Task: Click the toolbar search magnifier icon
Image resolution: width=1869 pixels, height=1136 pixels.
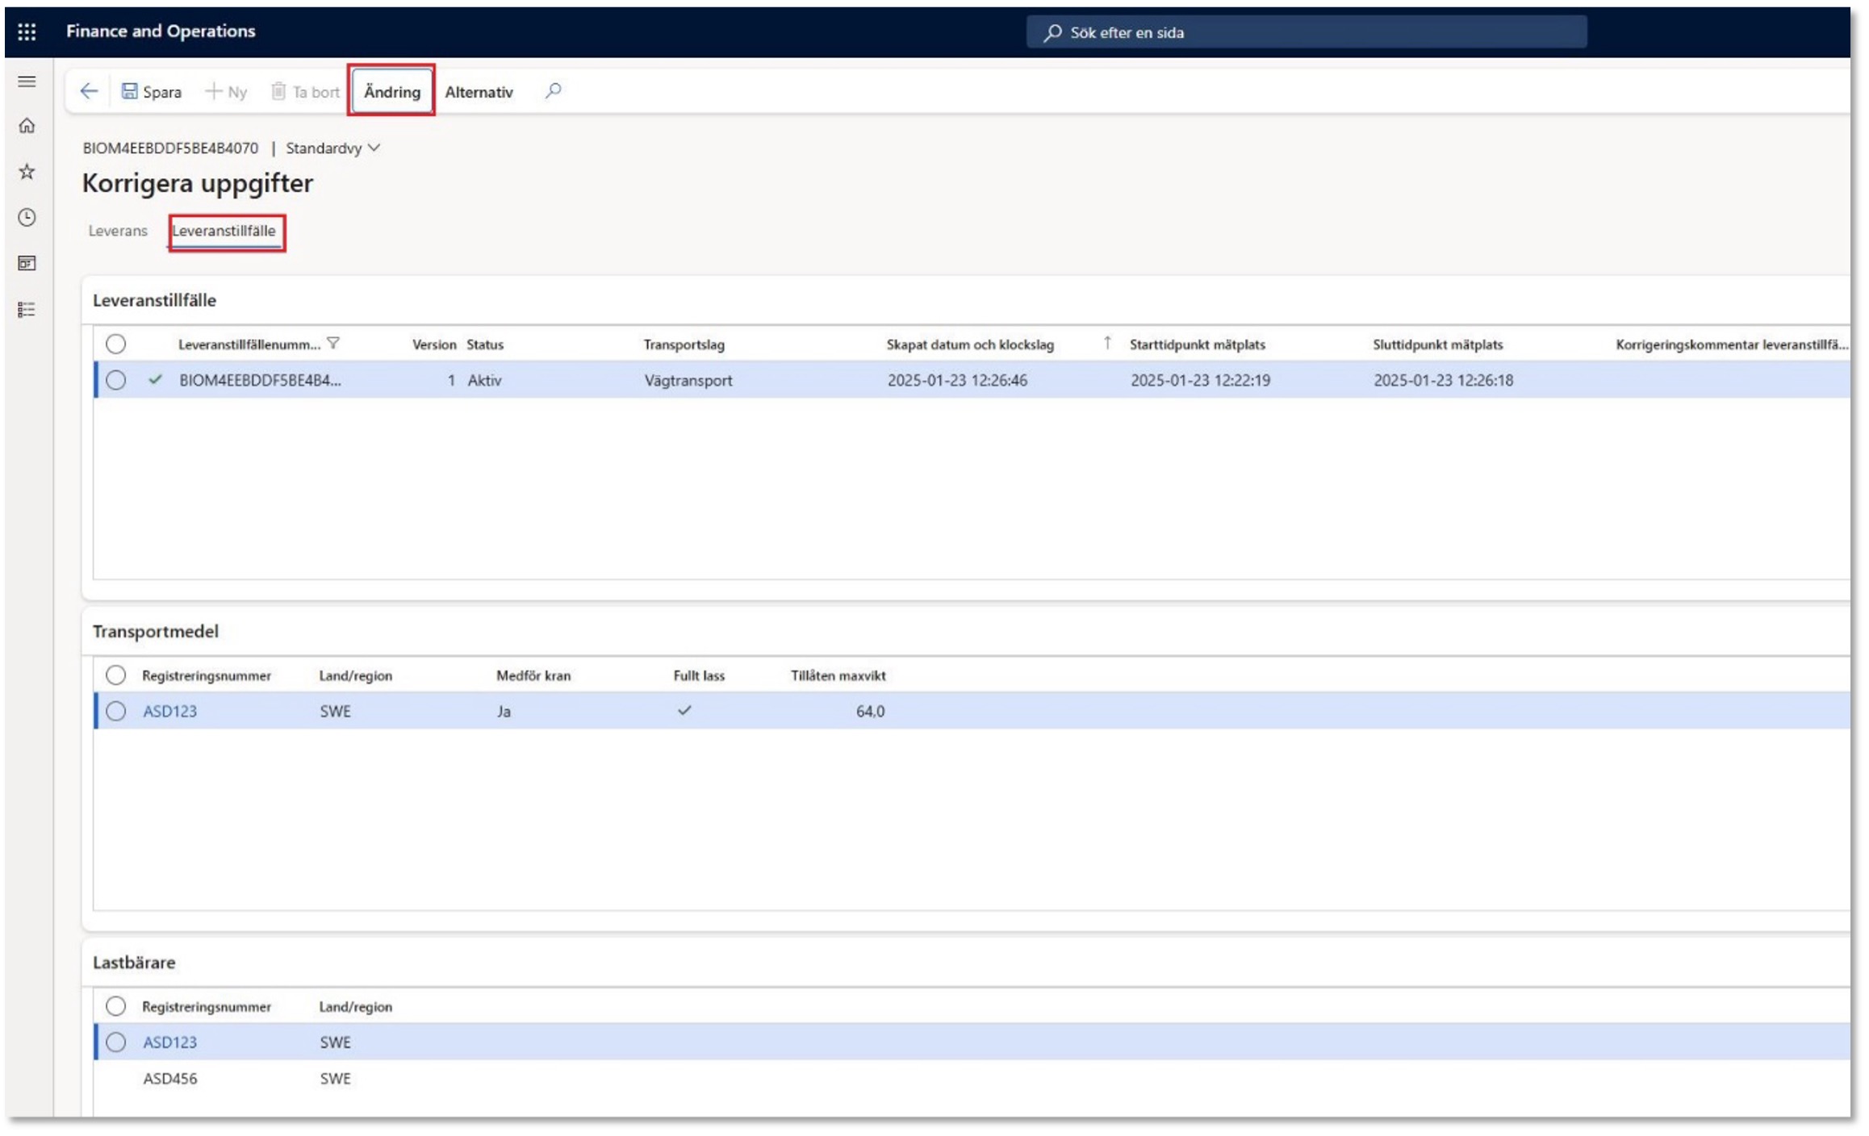Action: click(553, 91)
